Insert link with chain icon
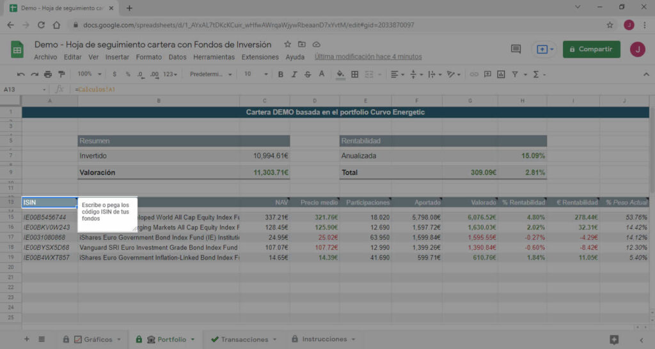This screenshot has height=349, width=655. [474, 74]
